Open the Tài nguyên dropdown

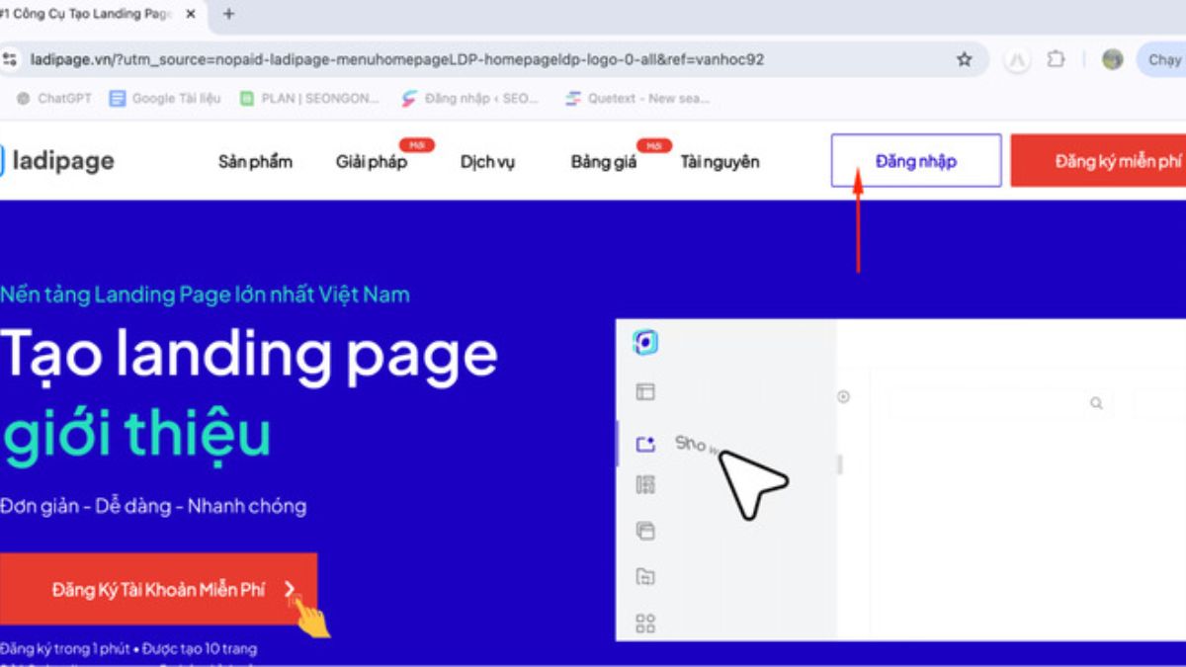pyautogui.click(x=720, y=161)
